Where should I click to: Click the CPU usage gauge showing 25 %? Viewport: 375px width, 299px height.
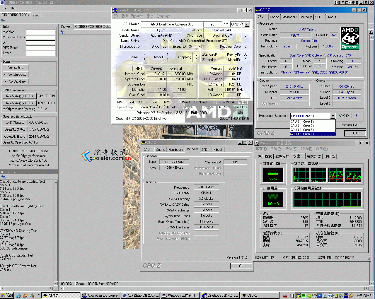273,175
